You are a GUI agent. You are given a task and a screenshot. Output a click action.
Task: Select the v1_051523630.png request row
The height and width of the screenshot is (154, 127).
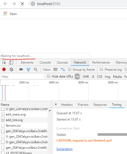(24, 152)
